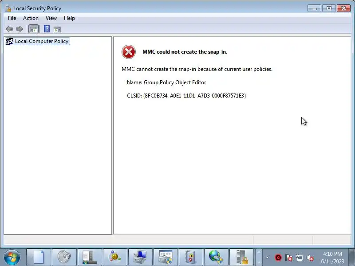Open Help via the question mark icon
The width and height of the screenshot is (355, 266).
(47, 29)
